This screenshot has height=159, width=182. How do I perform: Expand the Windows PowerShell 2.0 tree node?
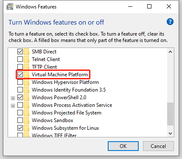(x=13, y=98)
